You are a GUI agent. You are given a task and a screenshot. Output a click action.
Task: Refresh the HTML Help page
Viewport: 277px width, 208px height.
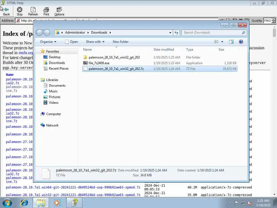coord(33,11)
